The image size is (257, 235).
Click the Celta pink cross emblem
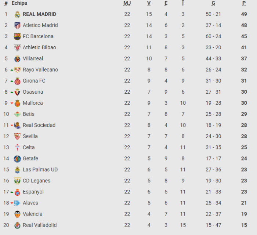17,148
